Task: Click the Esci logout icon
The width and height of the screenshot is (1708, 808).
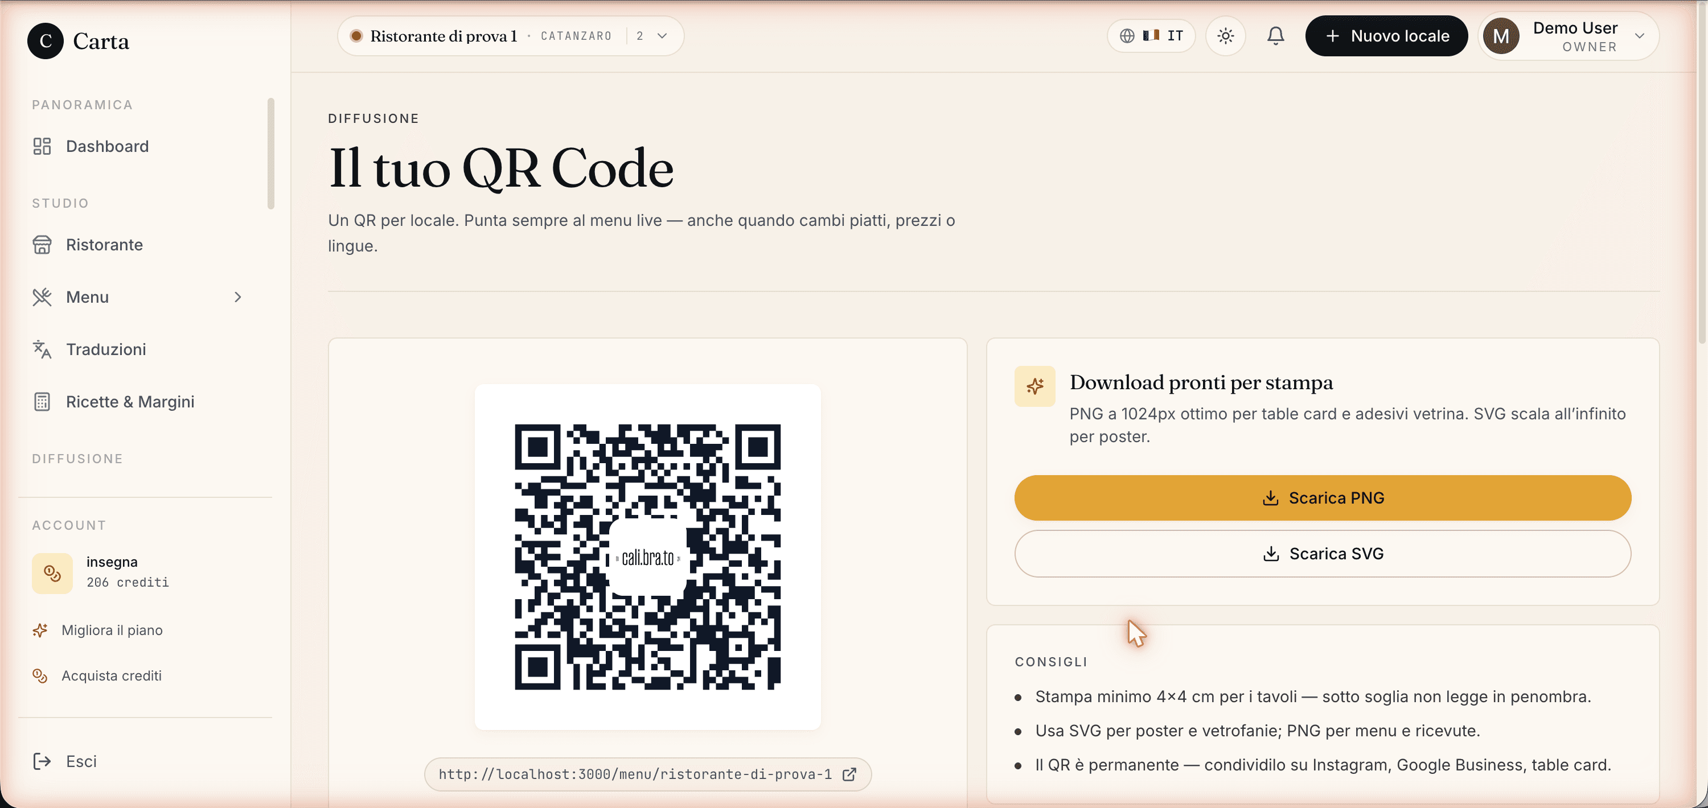Action: tap(42, 761)
